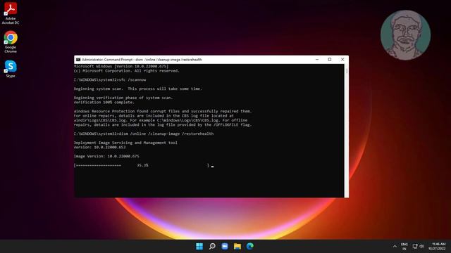Screen dimensions: 451x253
Task: Open the clock and date flyout
Action: pyautogui.click(x=437, y=247)
